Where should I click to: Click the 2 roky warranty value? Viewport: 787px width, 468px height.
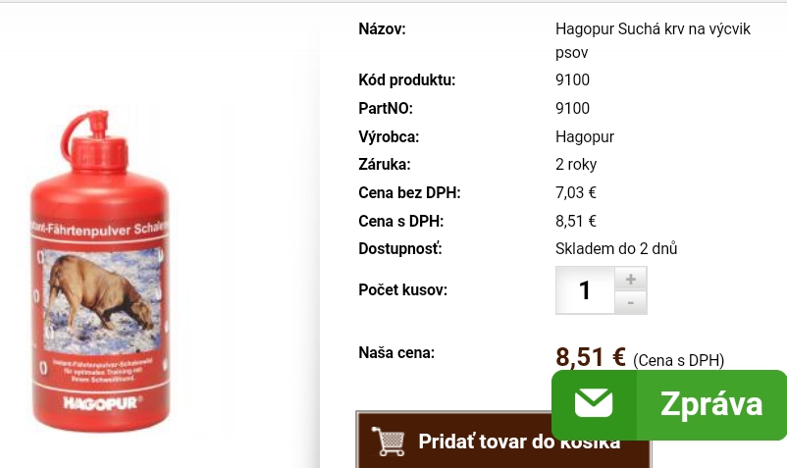click(576, 165)
